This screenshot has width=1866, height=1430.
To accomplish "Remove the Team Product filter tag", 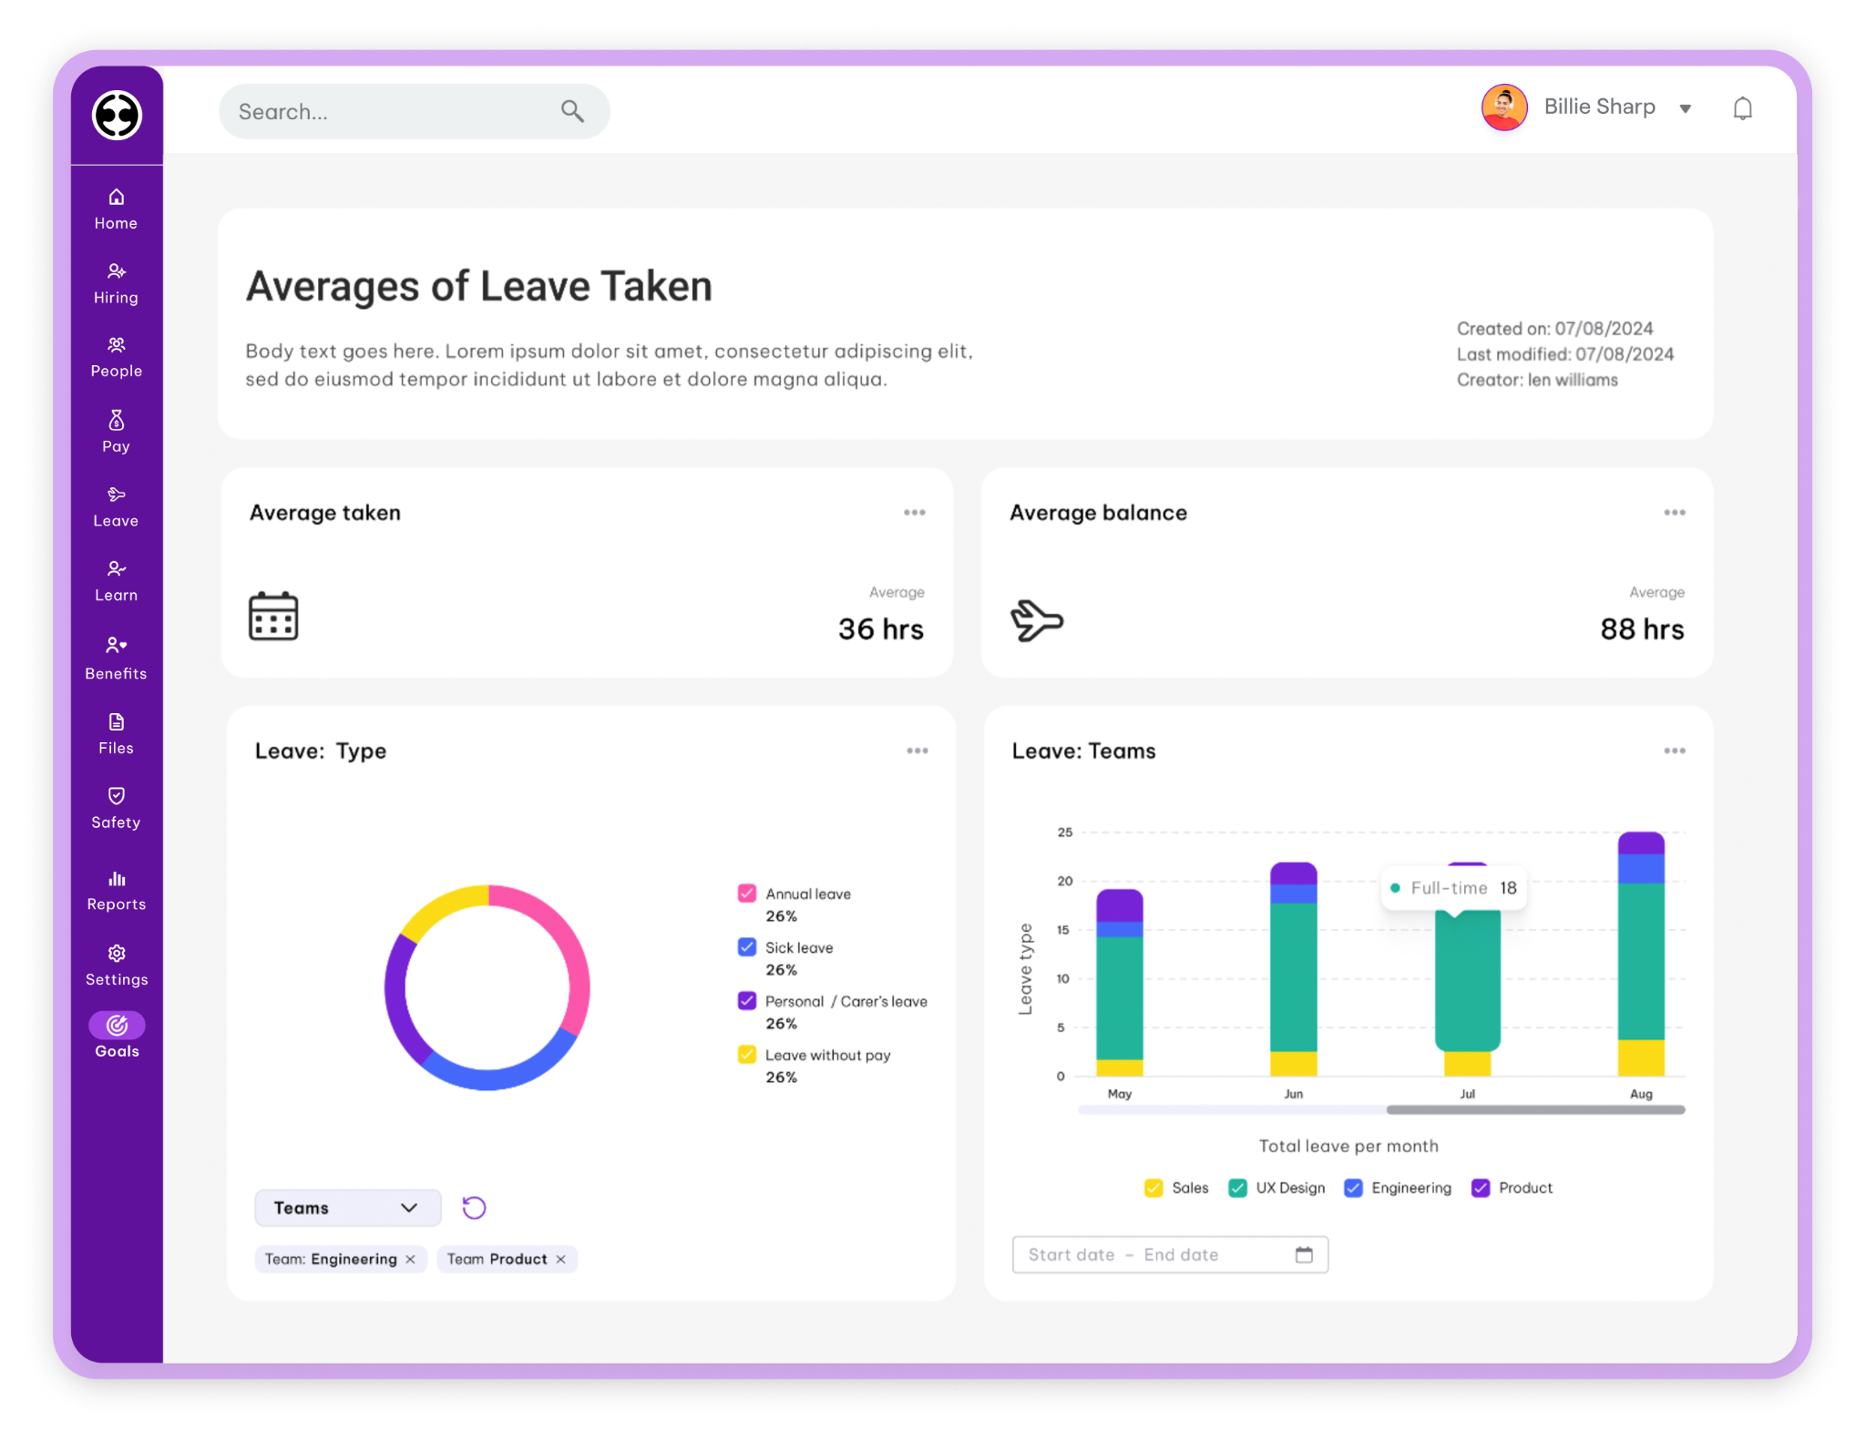I will click(x=561, y=1259).
